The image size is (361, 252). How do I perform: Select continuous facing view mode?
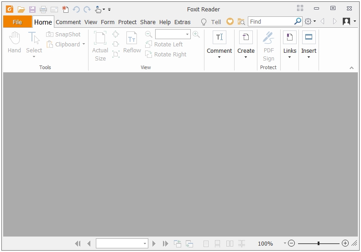point(241,243)
